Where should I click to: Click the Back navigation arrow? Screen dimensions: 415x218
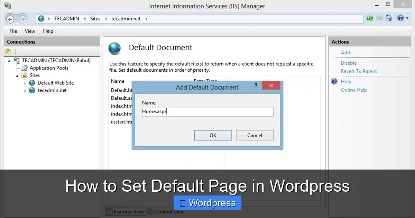11,19
